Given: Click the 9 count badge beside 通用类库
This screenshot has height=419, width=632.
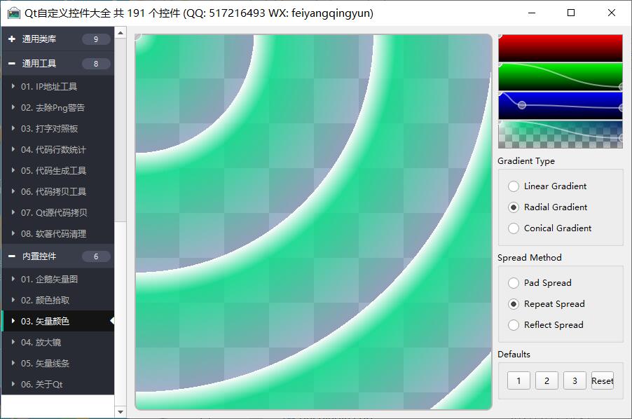Looking at the screenshot, I should 96,39.
